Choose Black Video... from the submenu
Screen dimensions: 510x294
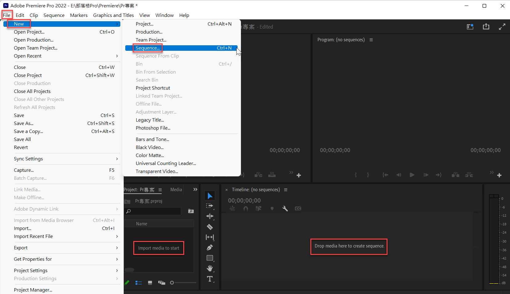pos(181,147)
